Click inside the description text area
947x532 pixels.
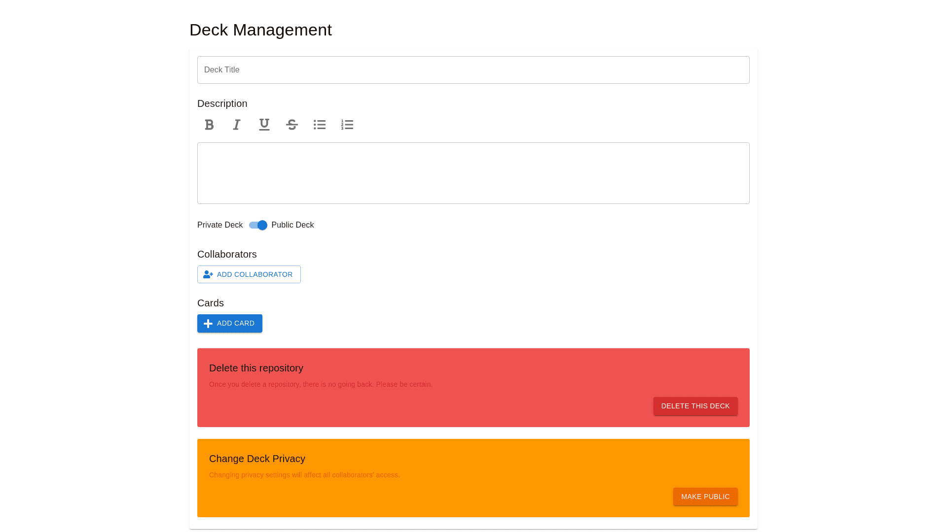point(473,173)
